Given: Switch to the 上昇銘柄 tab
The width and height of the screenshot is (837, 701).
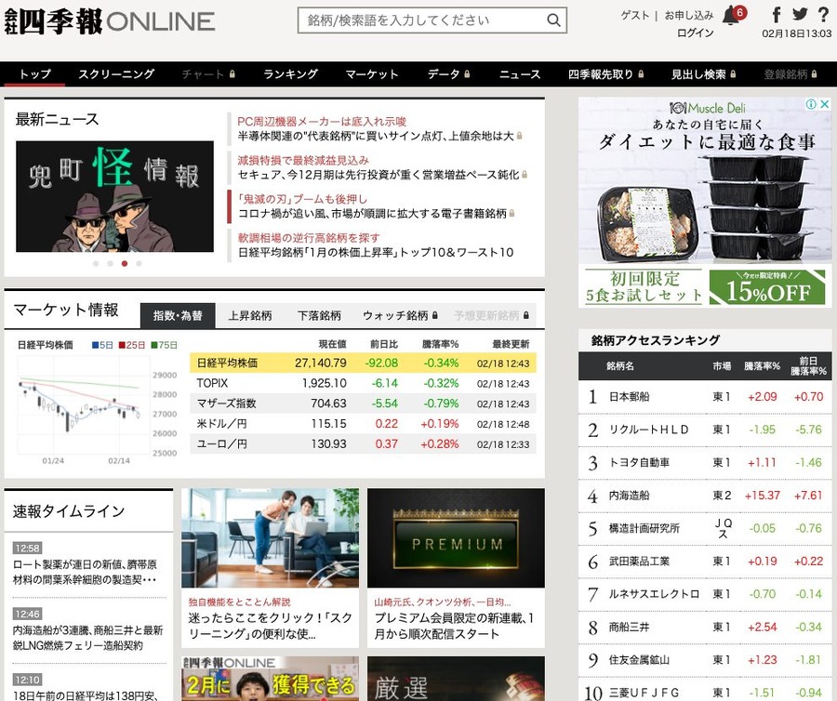Looking at the screenshot, I should pyautogui.click(x=250, y=316).
